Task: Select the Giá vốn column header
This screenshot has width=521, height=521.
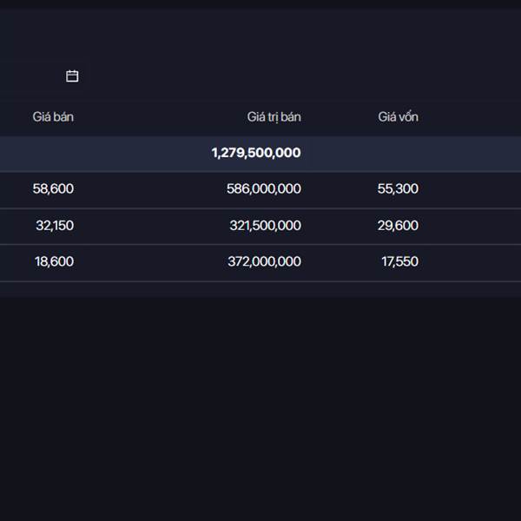Action: [398, 116]
